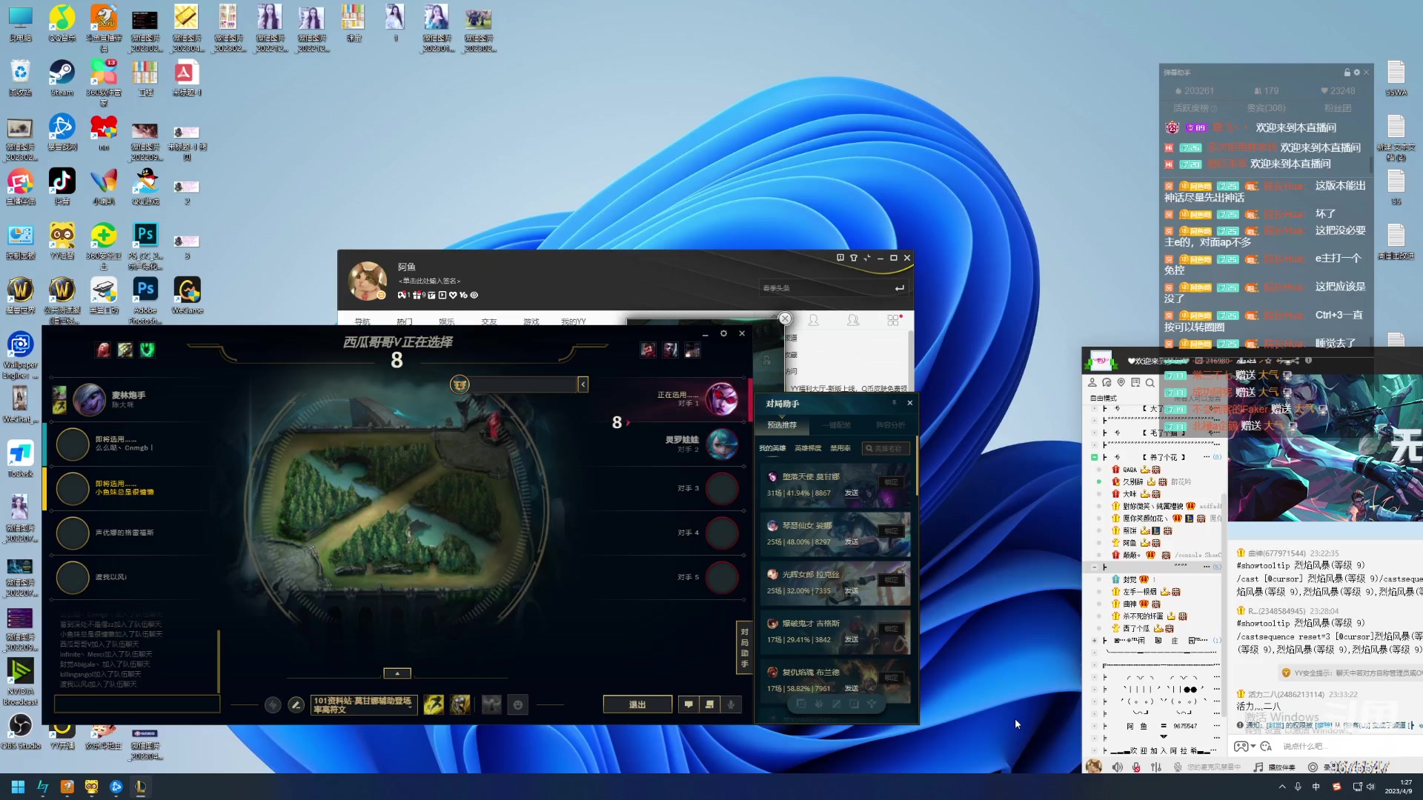The image size is (1423, 800).
Task: Launch the WeGame desktop shortcut
Action: 187,296
